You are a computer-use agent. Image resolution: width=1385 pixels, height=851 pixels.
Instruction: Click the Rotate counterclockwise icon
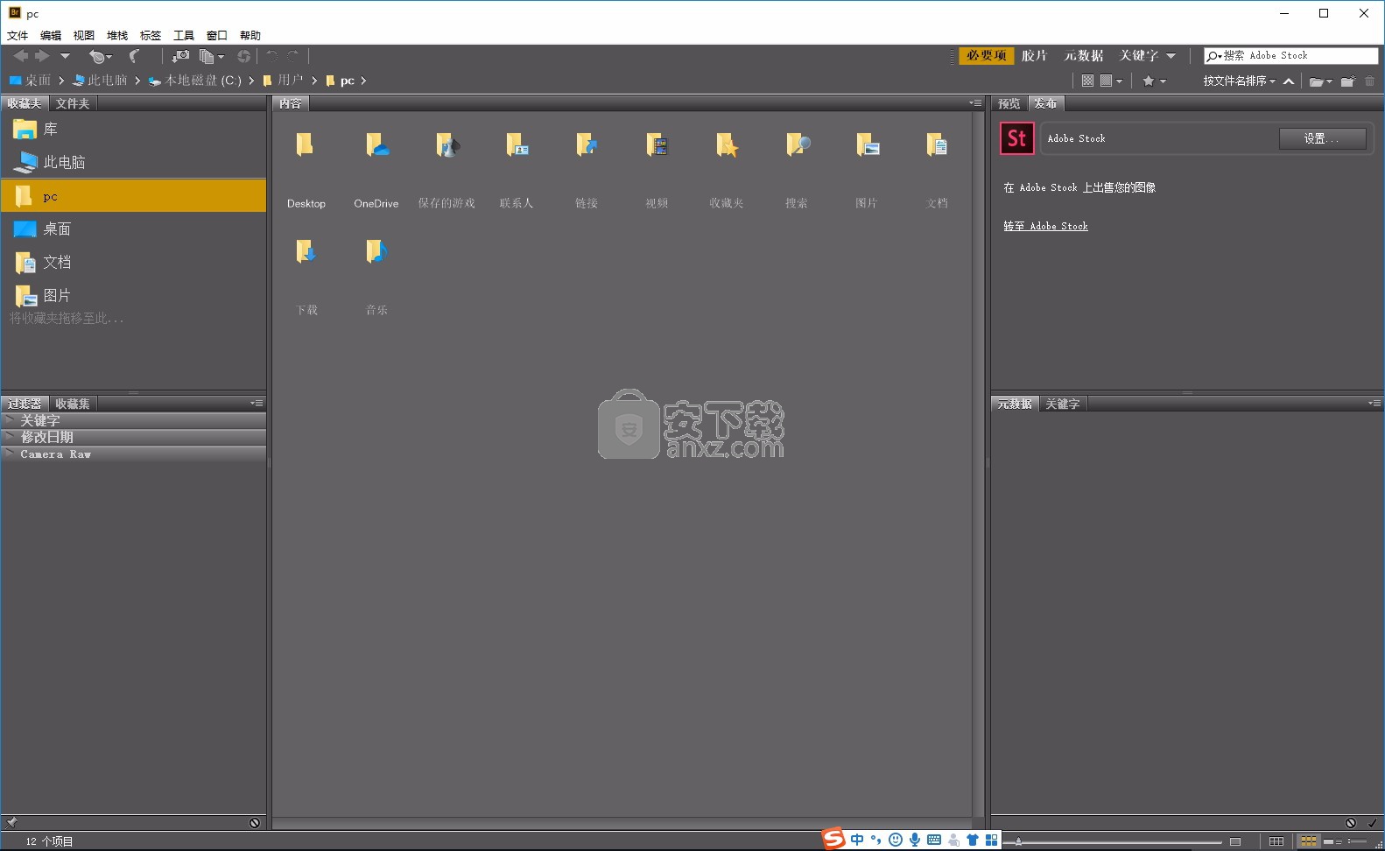coord(272,56)
